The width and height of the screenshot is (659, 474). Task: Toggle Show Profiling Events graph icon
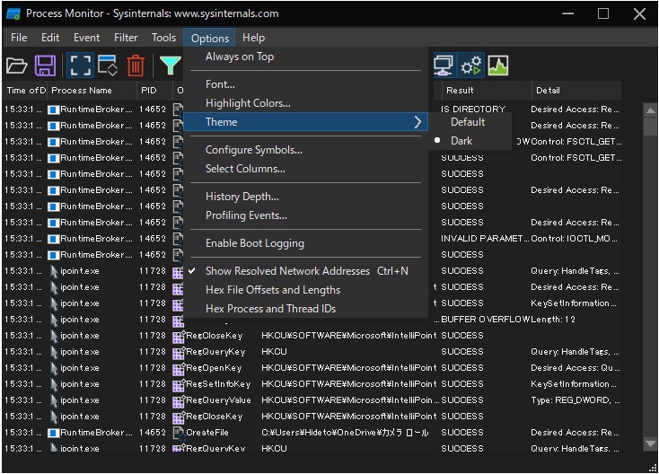click(x=498, y=66)
